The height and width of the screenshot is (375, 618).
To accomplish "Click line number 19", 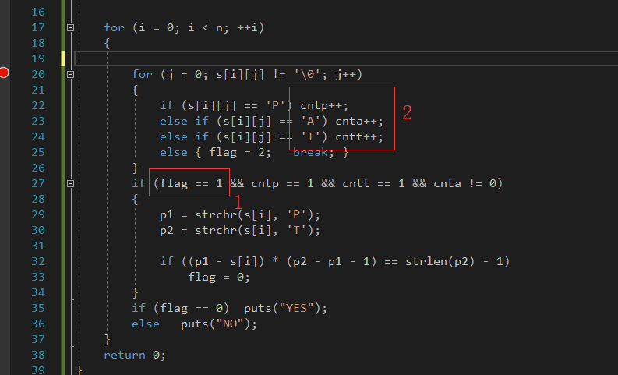I will click(38, 58).
